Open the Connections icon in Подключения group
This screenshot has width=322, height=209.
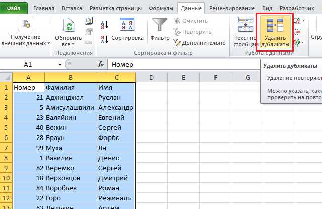tap(89, 21)
